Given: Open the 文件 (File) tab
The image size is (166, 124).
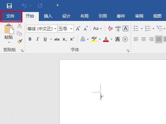Looking at the screenshot, I should coord(10,16).
